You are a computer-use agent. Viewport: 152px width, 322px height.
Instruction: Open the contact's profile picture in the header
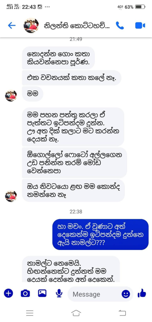[x=31, y=25]
